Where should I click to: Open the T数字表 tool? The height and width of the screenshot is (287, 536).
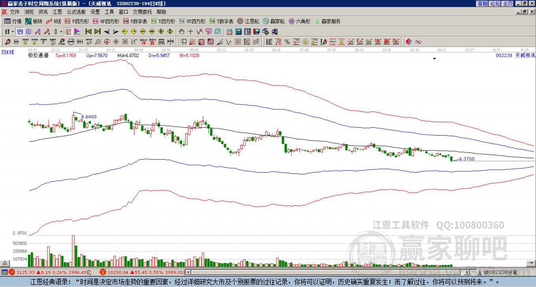[x=221, y=21]
